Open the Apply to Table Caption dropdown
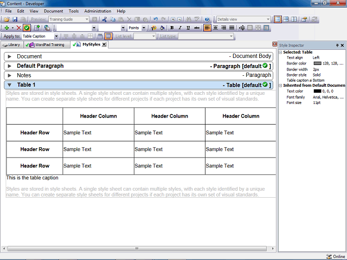Viewport: 347px width, 260px height. tap(56, 36)
